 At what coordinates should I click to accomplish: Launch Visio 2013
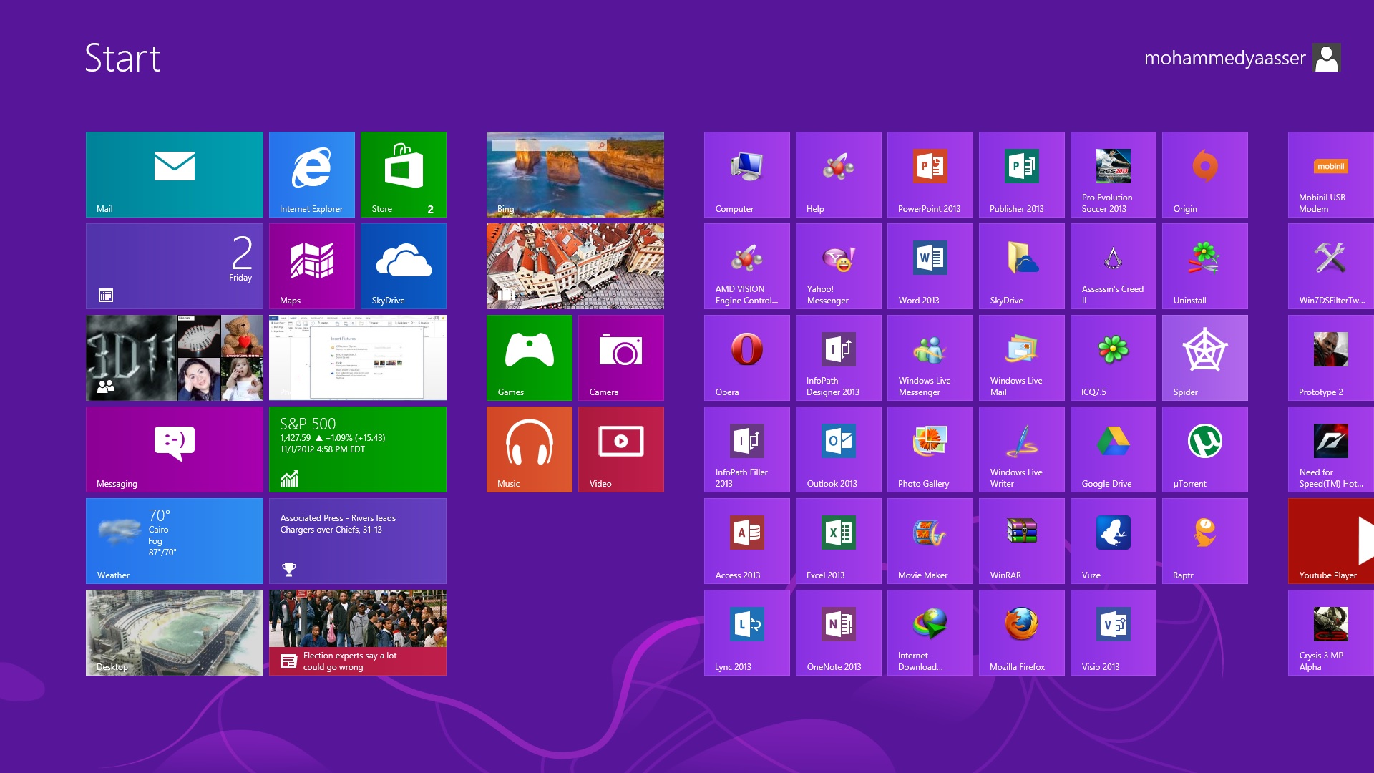pyautogui.click(x=1114, y=633)
